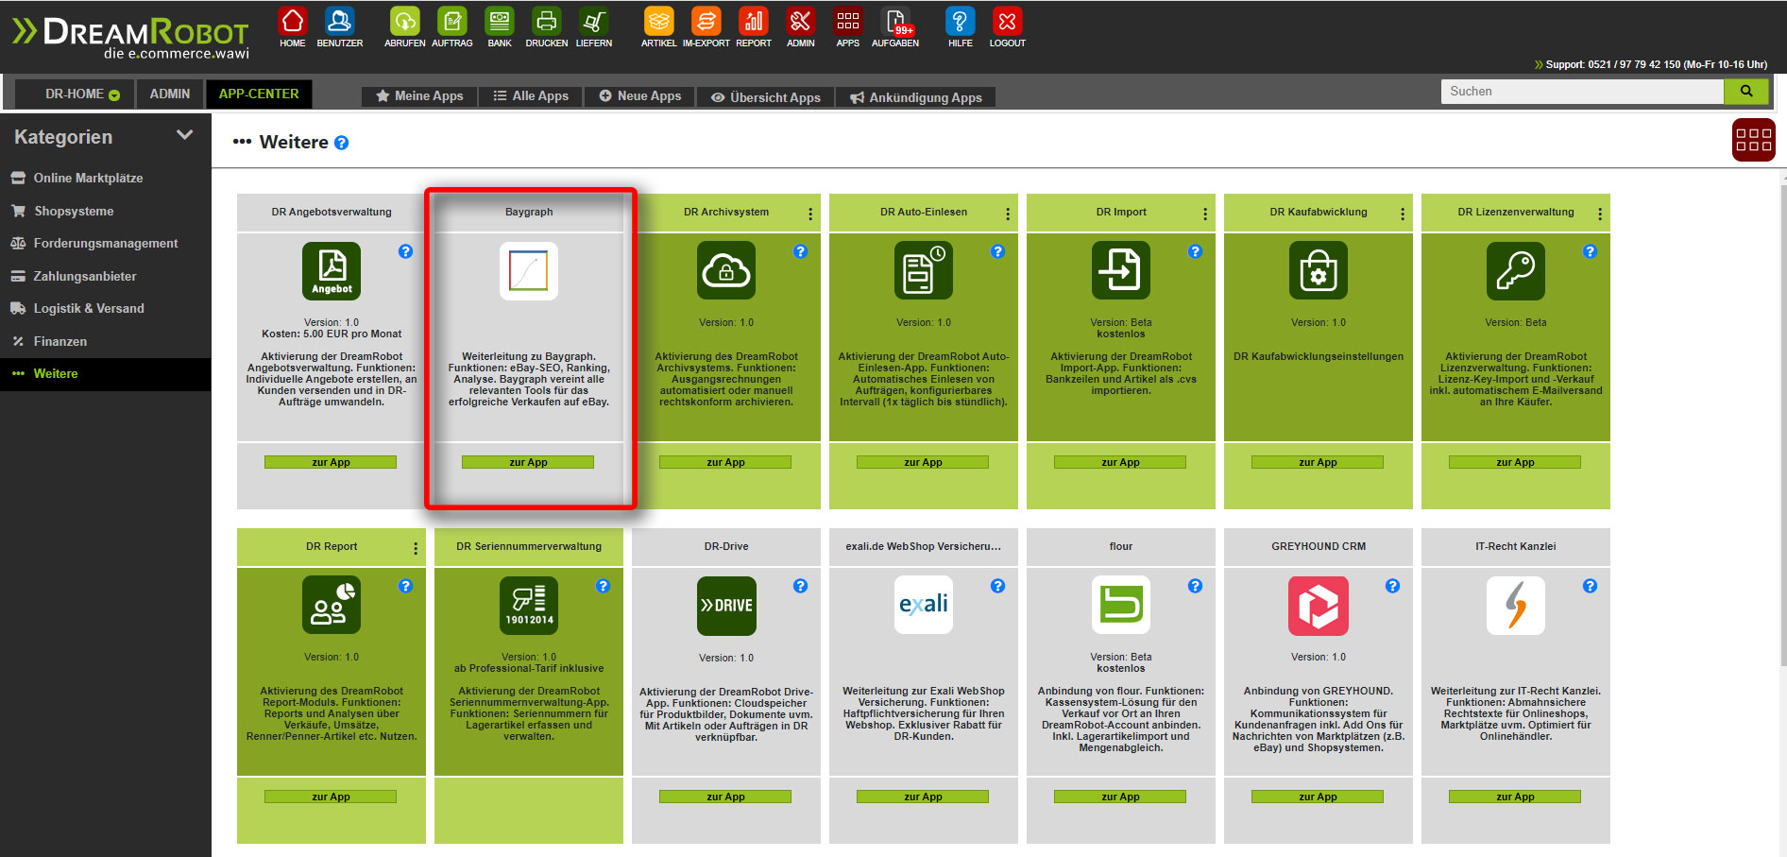
Task: Open AUFGABEN tasks icon with 99+ badge
Action: tap(895, 21)
